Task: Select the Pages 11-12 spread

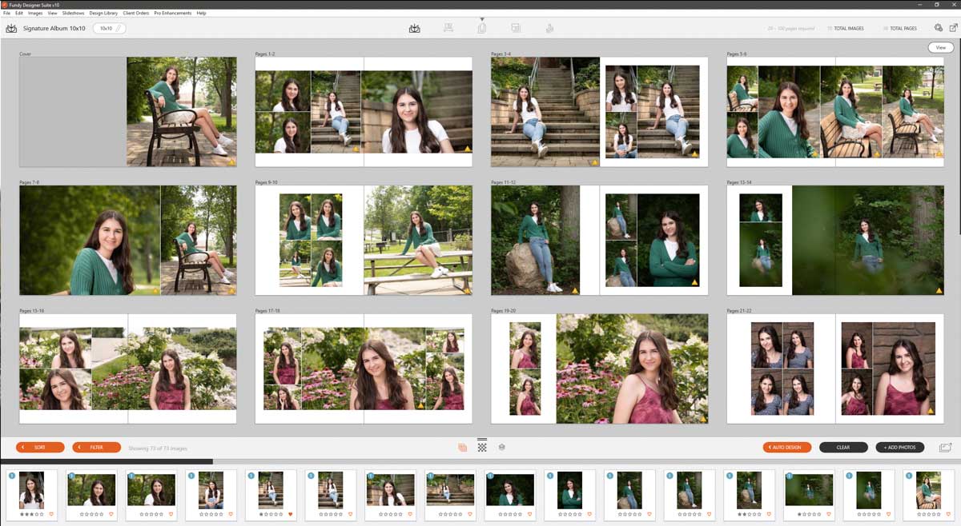Action: click(x=600, y=241)
